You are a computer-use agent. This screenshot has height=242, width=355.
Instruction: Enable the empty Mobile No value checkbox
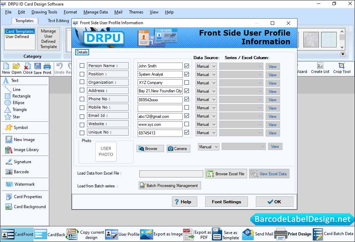tap(187, 108)
